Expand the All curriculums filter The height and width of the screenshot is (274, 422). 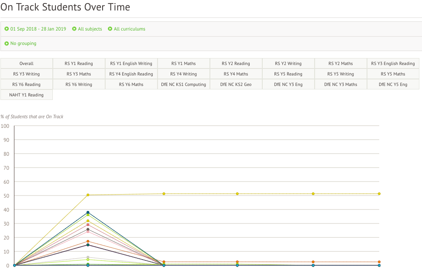[129, 29]
